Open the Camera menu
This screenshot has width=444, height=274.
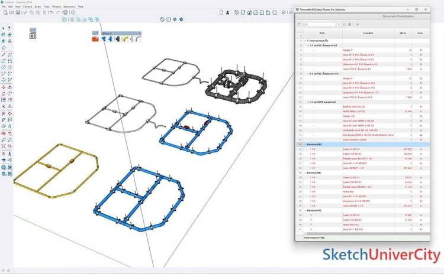pos(27,6)
